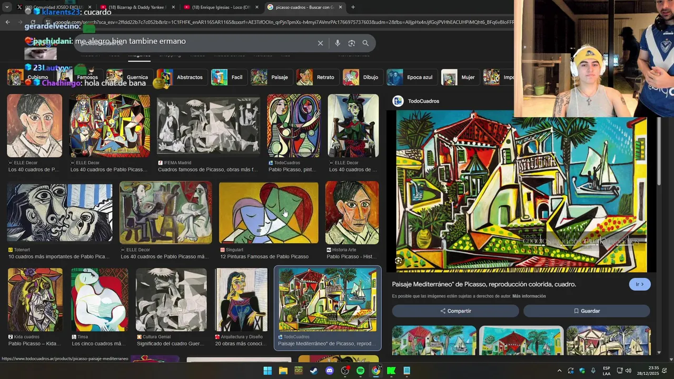Go back using browser back arrow
674x379 pixels.
click(x=7, y=22)
